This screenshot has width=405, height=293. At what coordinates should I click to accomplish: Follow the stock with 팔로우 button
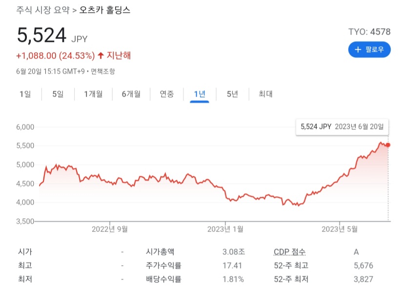tap(369, 49)
